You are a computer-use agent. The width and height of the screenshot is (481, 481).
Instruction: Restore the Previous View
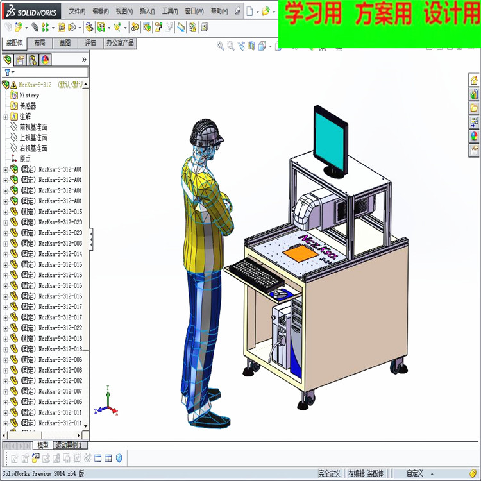pos(241,46)
